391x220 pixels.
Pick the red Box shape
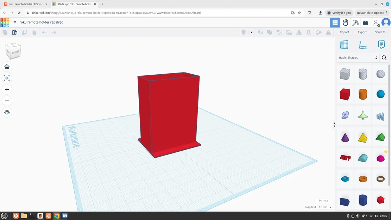[345, 94]
